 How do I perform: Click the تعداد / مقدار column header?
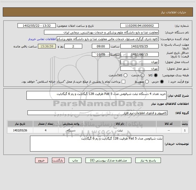46,124
